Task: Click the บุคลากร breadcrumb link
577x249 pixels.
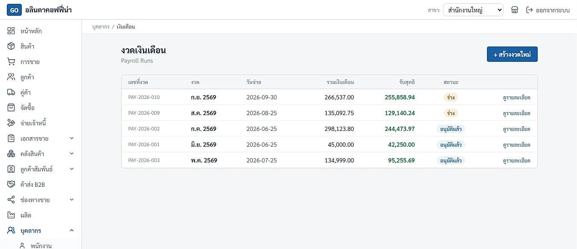Action: [101, 27]
